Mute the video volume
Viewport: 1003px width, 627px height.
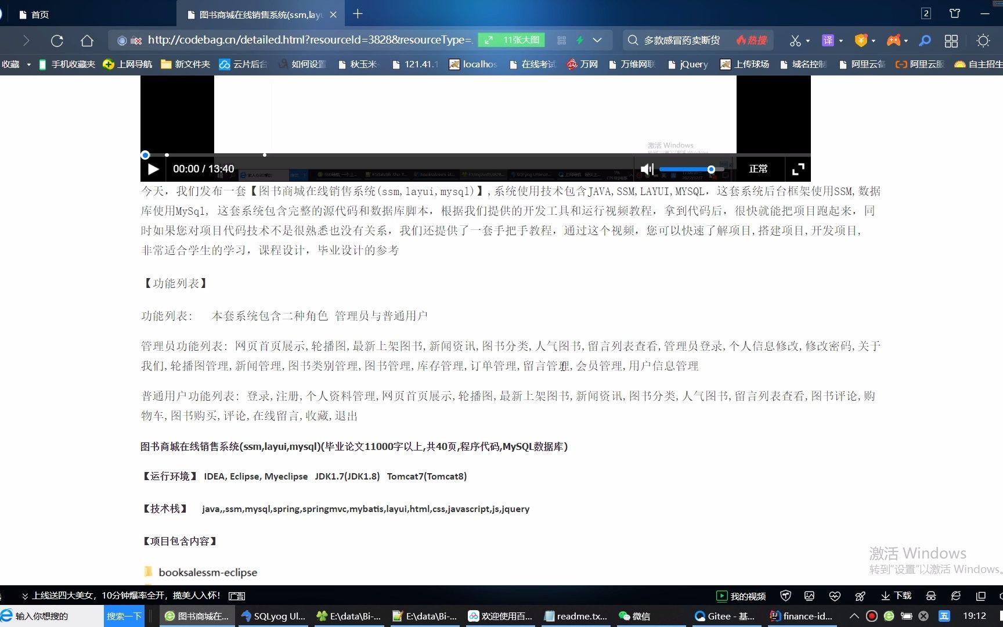647,169
